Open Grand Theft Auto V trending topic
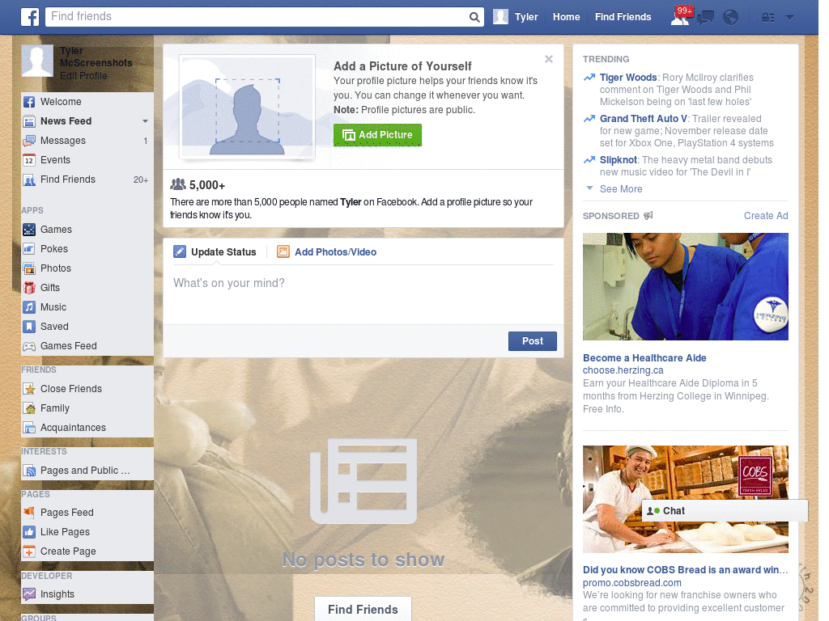This screenshot has height=621, width=829. pyautogui.click(x=644, y=119)
